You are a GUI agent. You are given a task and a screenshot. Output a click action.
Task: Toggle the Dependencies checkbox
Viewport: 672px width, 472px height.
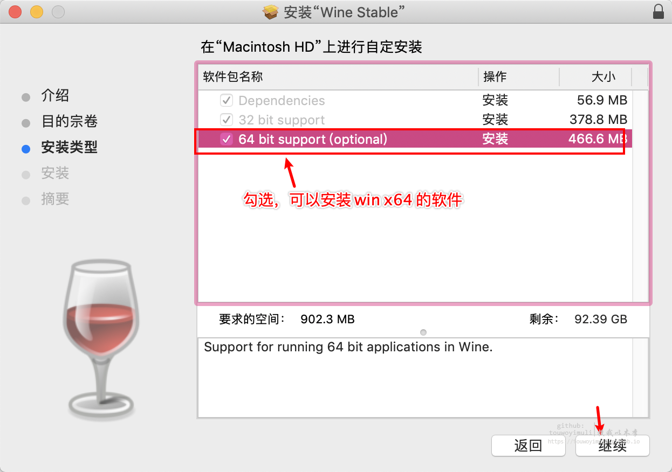tap(227, 101)
